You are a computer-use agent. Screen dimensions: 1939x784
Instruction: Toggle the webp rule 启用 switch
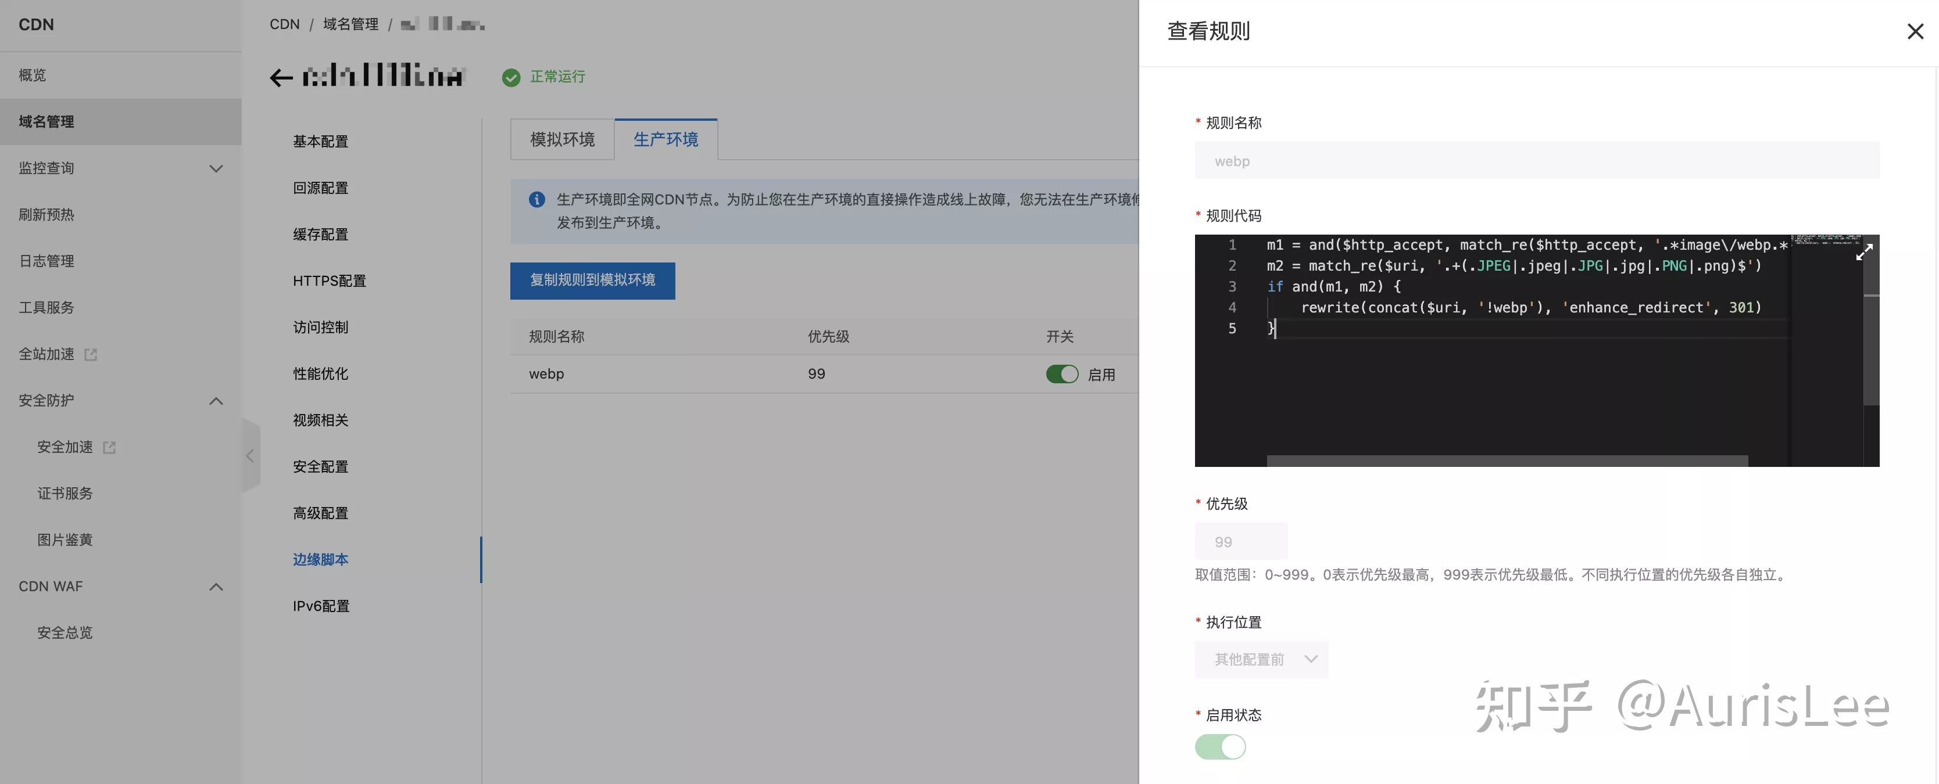click(x=1062, y=374)
